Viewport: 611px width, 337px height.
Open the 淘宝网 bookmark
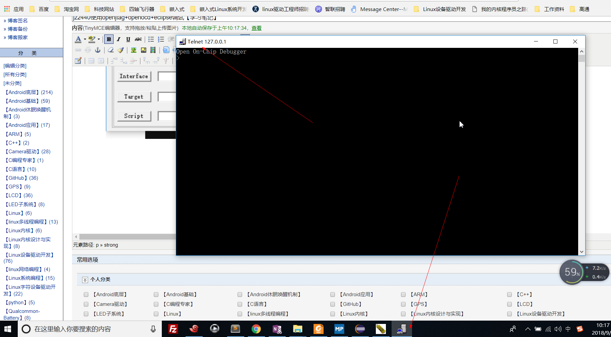tap(70, 9)
